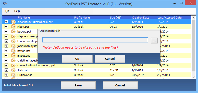The image size is (198, 93).
Task: Click the PST icon beside backup.pst
Action: pos(14,32)
